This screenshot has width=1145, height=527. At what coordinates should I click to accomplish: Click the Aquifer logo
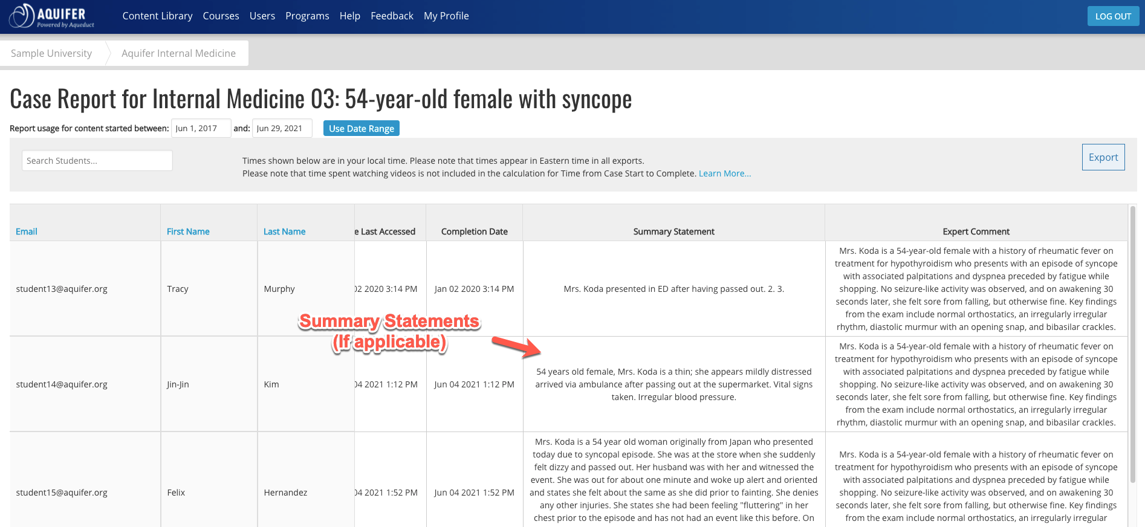[x=52, y=16]
